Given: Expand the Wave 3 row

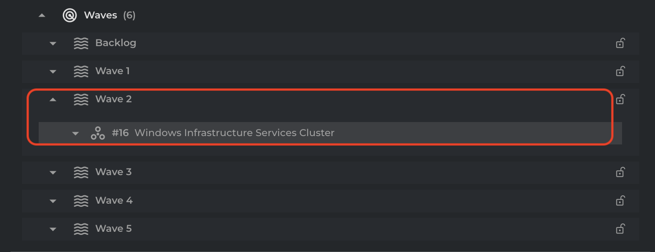Looking at the screenshot, I should point(53,173).
